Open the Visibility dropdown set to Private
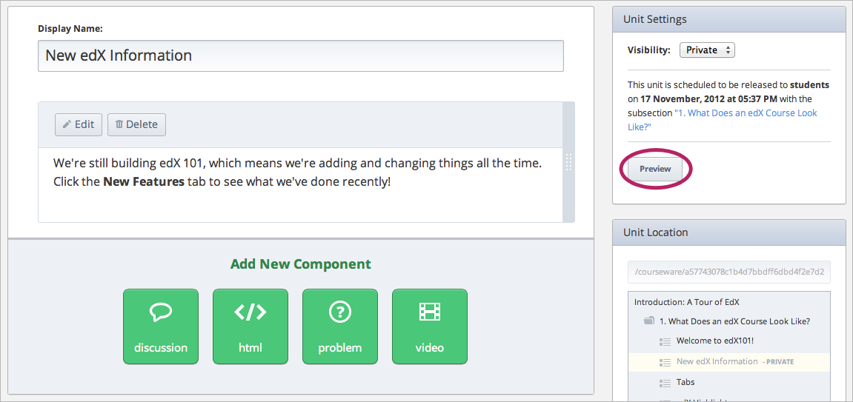 pos(707,50)
